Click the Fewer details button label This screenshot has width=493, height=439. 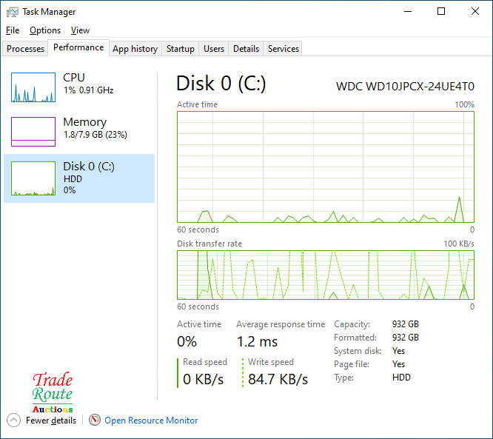point(51,420)
